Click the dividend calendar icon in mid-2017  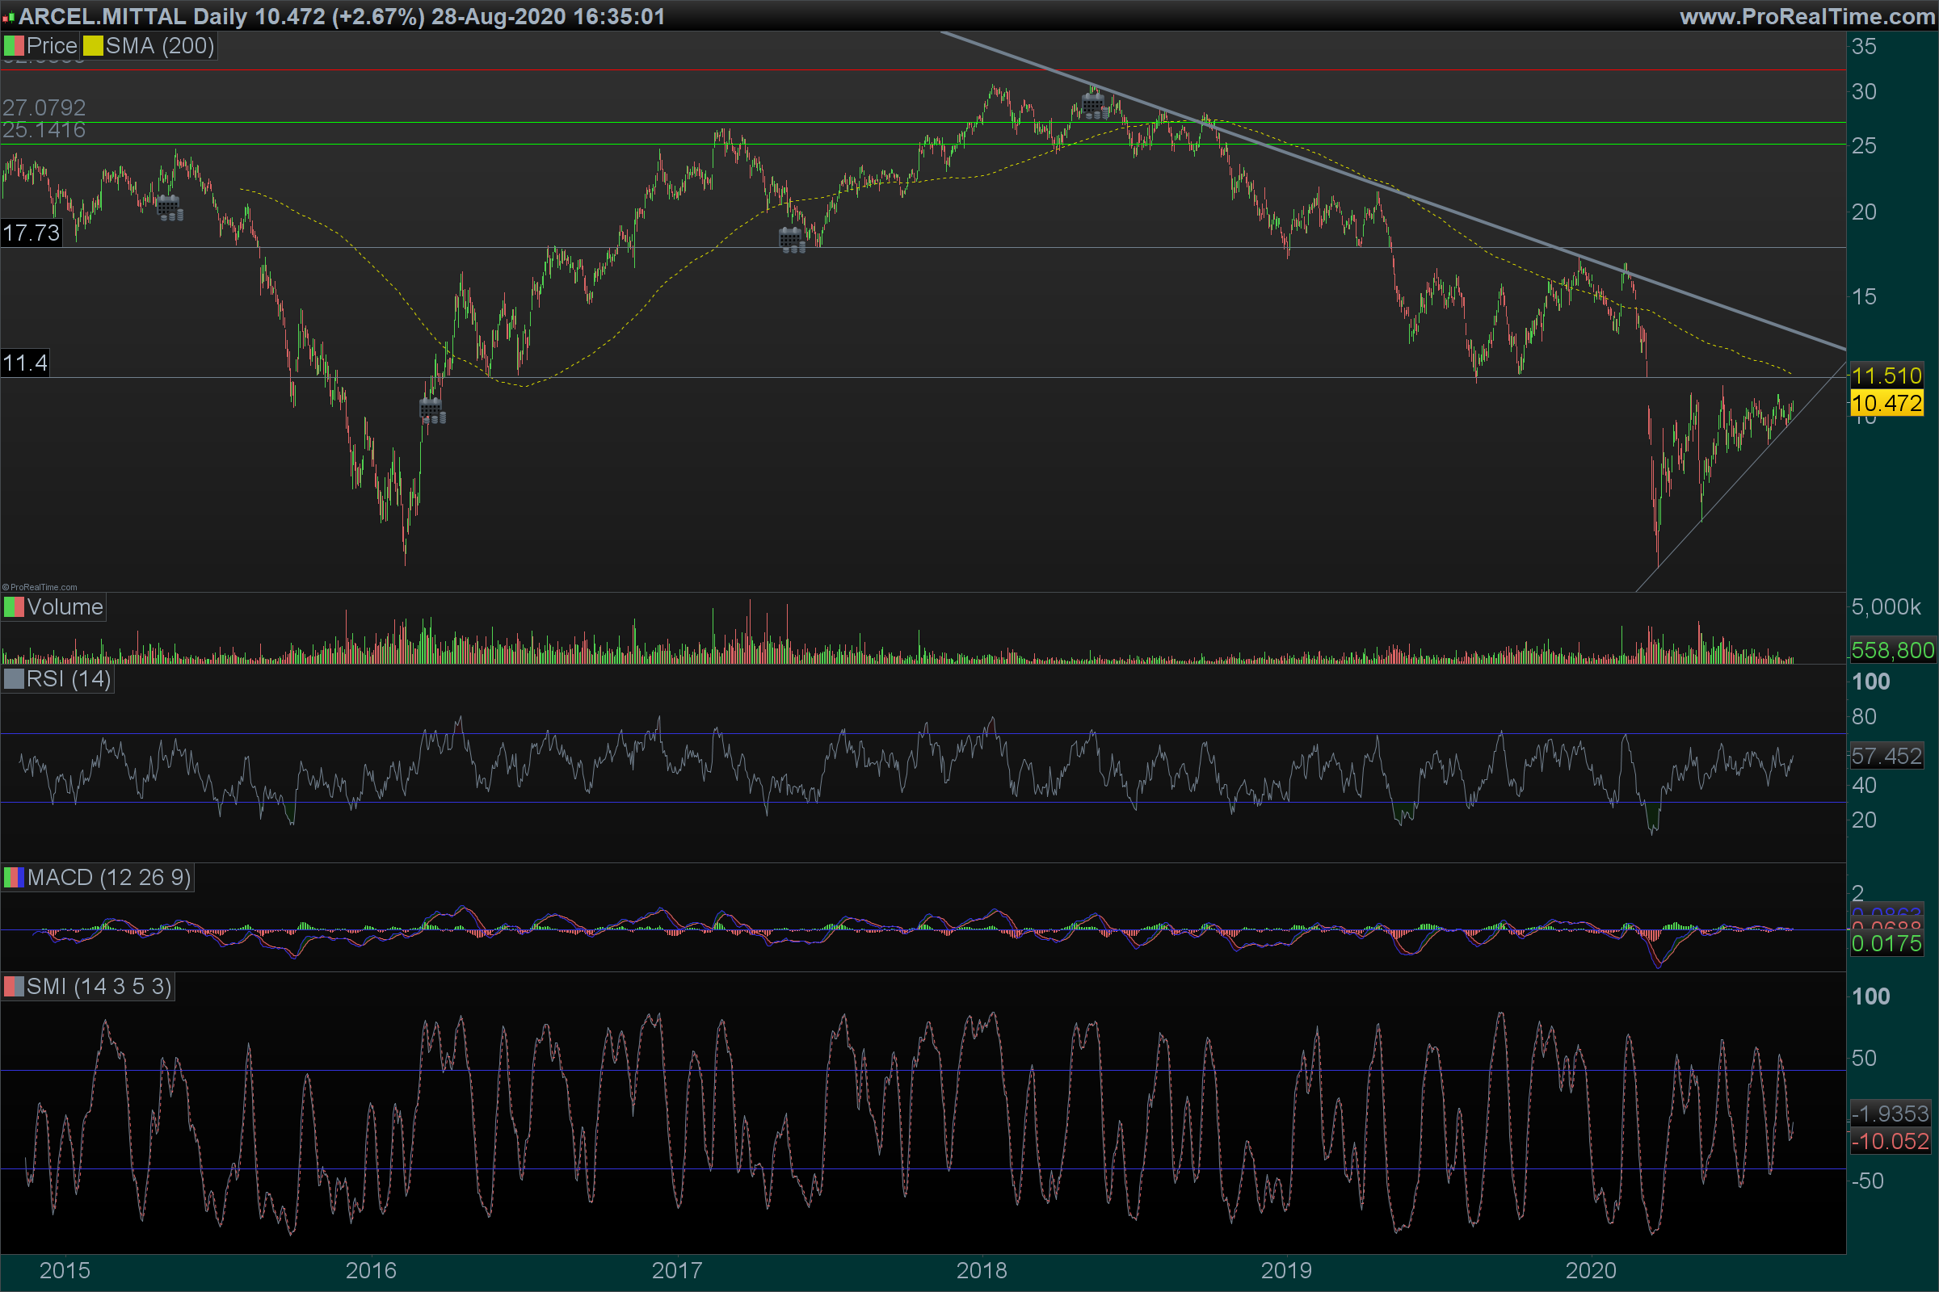point(792,241)
